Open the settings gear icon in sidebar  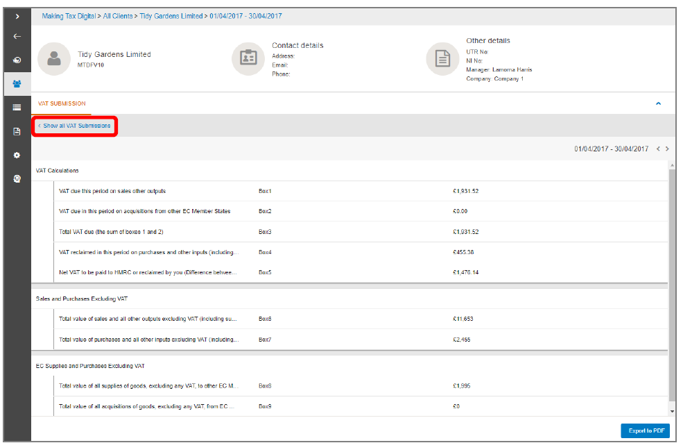(x=17, y=156)
